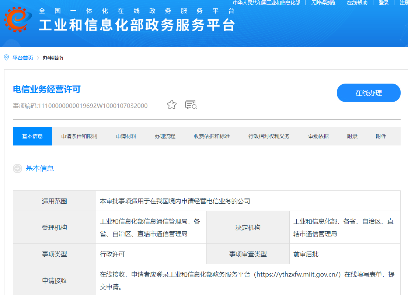Image resolution: width=408 pixels, height=295 pixels.
Task: Click the 决定机构 label cell
Action: click(248, 228)
